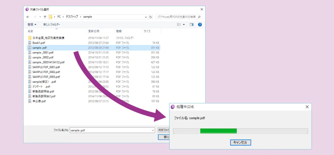Click the 新しいフォルダー button
This screenshot has height=155, width=334.
(x=52, y=24)
